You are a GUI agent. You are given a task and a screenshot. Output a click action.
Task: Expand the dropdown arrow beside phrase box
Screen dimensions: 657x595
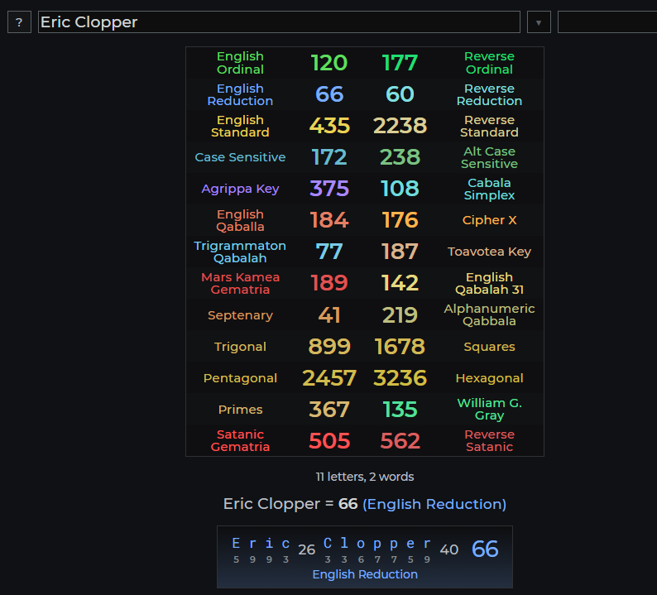[x=539, y=22]
